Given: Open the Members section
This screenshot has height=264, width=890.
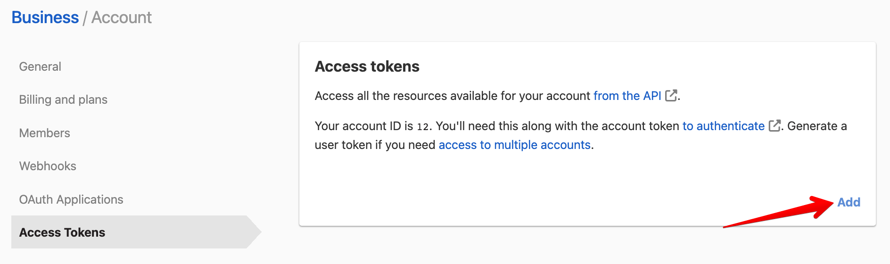Looking at the screenshot, I should click(45, 133).
